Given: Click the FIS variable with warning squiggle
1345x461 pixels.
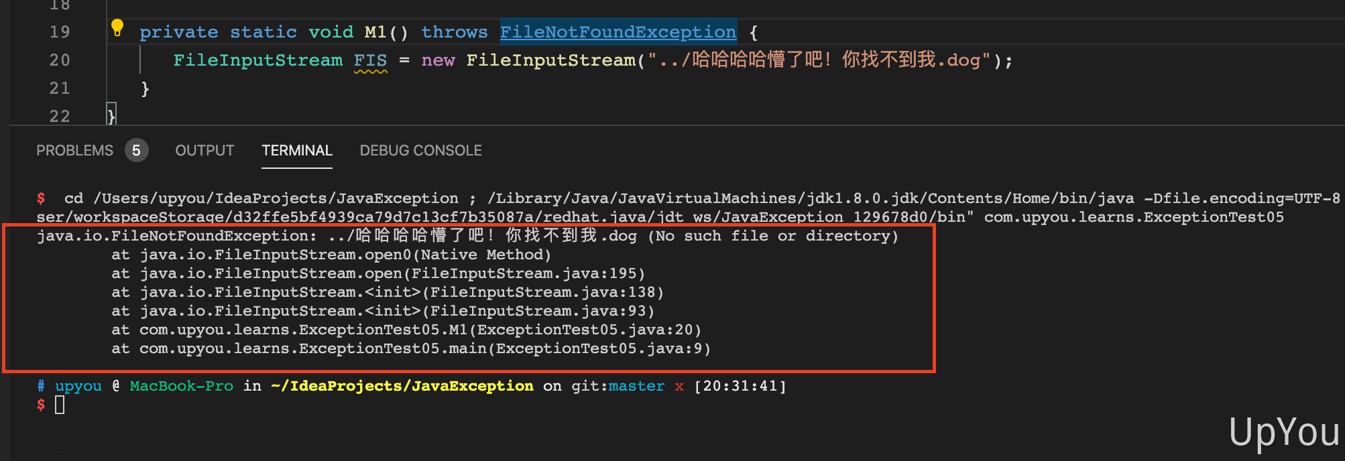Looking at the screenshot, I should [370, 60].
